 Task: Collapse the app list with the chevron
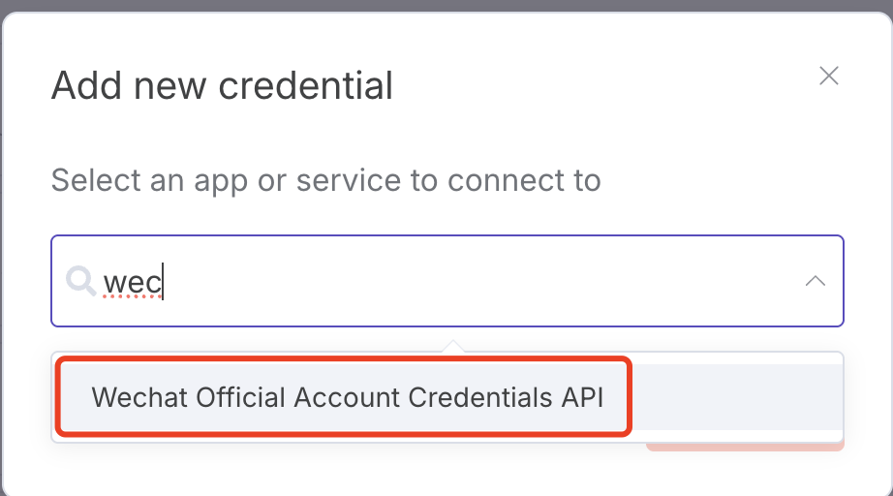tap(816, 281)
